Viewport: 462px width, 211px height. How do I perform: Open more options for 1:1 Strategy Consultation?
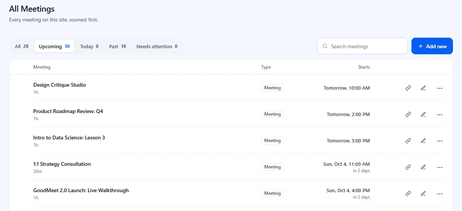[x=439, y=167]
